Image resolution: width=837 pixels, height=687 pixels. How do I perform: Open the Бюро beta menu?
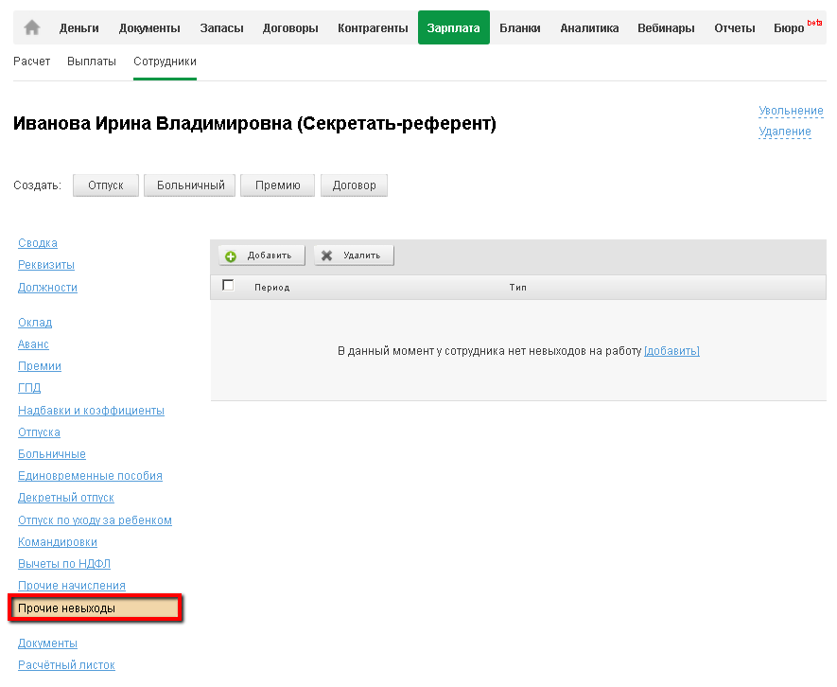pos(797,27)
